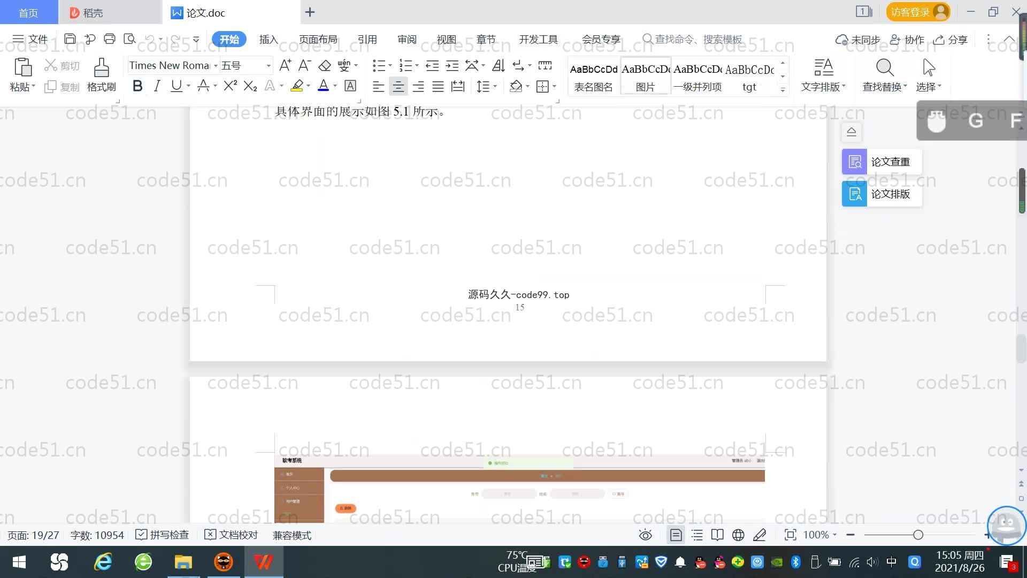The height and width of the screenshot is (578, 1027).
Task: Open the 论文查重 side tool
Action: point(882,162)
